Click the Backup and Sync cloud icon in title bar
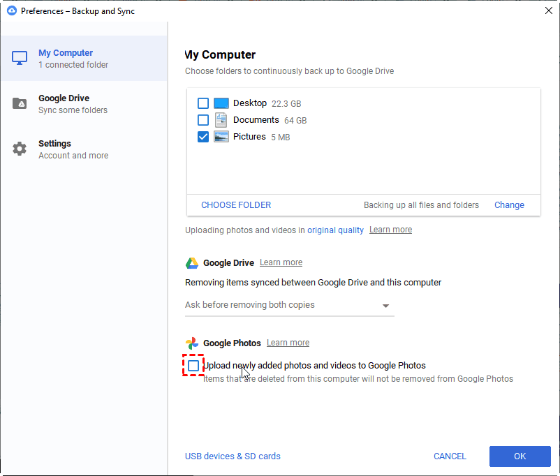The image size is (560, 476). [11, 10]
